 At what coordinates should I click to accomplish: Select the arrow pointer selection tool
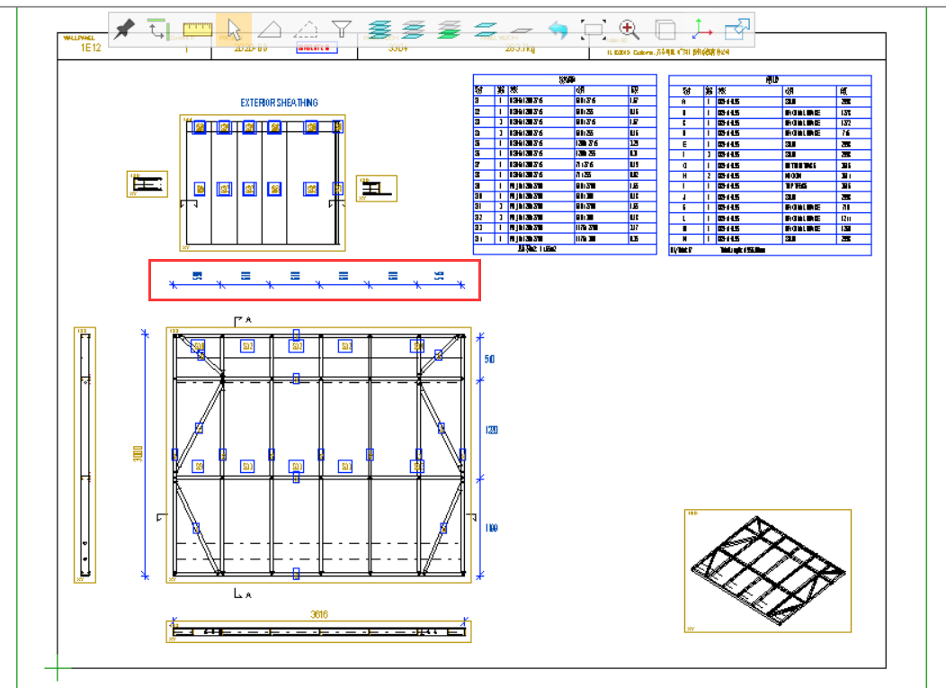pos(234,29)
